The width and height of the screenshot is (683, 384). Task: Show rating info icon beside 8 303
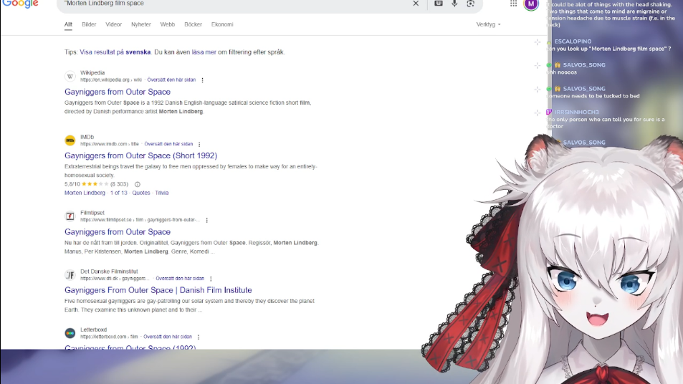(137, 184)
